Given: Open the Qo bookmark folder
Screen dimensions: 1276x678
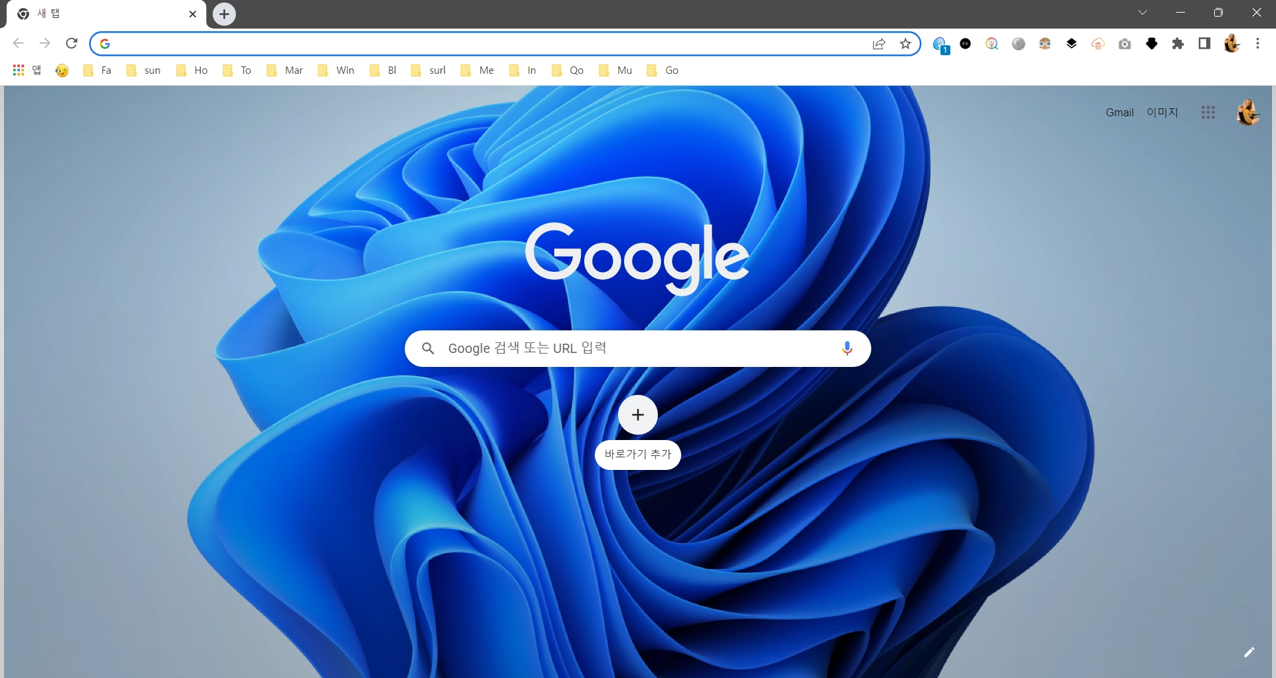Looking at the screenshot, I should pyautogui.click(x=568, y=70).
